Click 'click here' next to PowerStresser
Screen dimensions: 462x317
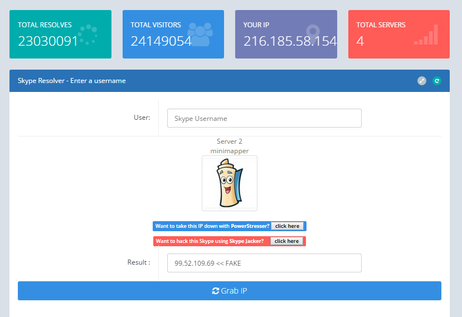click(287, 226)
